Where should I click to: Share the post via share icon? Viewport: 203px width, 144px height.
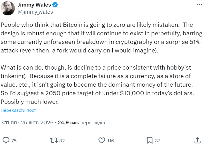coord(197,140)
